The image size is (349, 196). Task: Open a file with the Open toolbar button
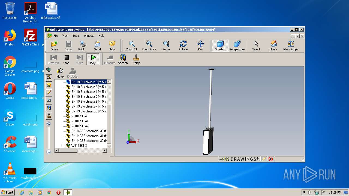(x=54, y=45)
